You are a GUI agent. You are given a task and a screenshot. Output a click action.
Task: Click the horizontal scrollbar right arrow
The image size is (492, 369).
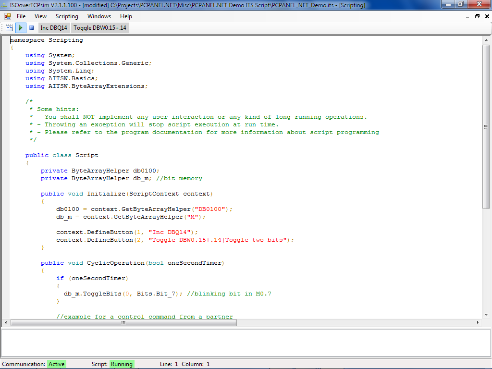(478, 322)
